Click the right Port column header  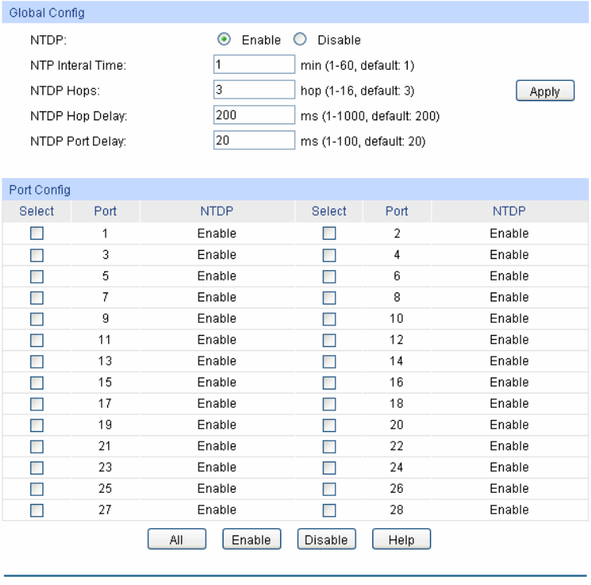396,211
